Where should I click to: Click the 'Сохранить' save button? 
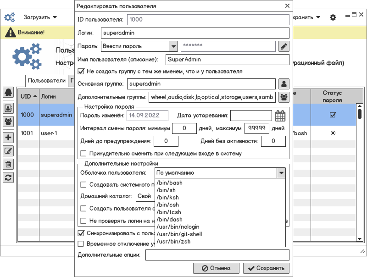click(x=266, y=268)
